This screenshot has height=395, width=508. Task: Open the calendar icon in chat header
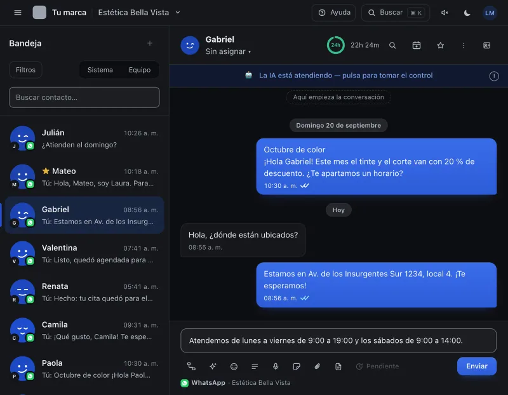click(x=417, y=45)
